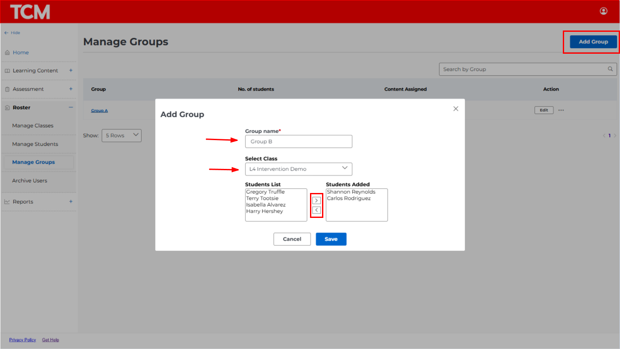Expand the Assessment section

coord(71,89)
